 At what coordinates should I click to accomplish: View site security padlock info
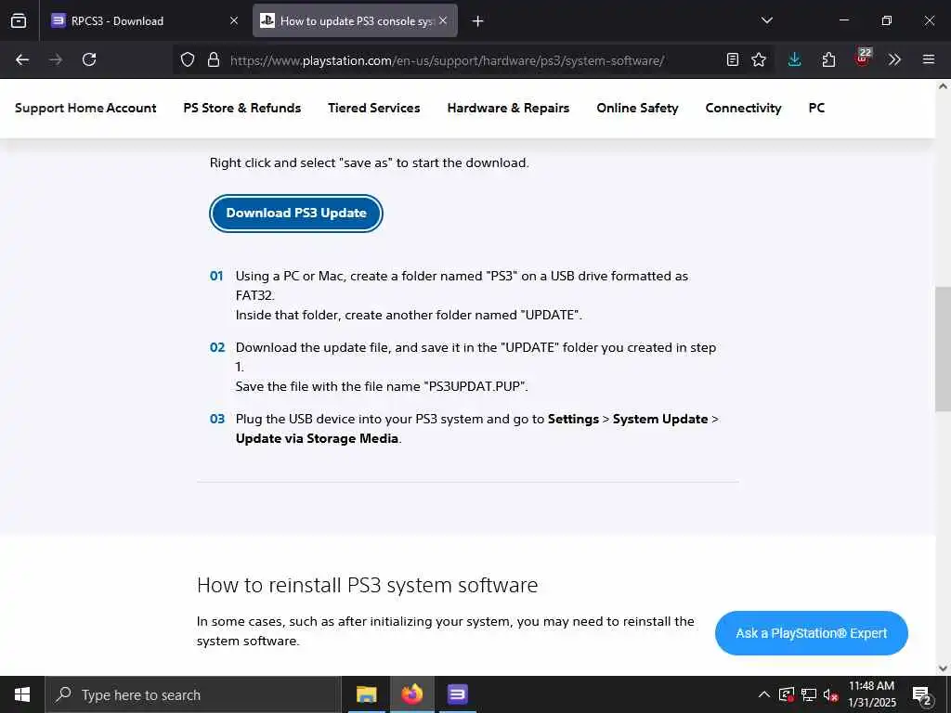pos(214,59)
